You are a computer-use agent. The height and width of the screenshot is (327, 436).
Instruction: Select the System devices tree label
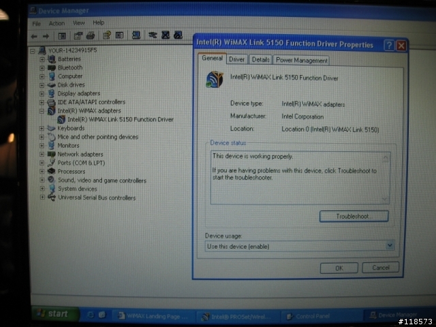[77, 189]
